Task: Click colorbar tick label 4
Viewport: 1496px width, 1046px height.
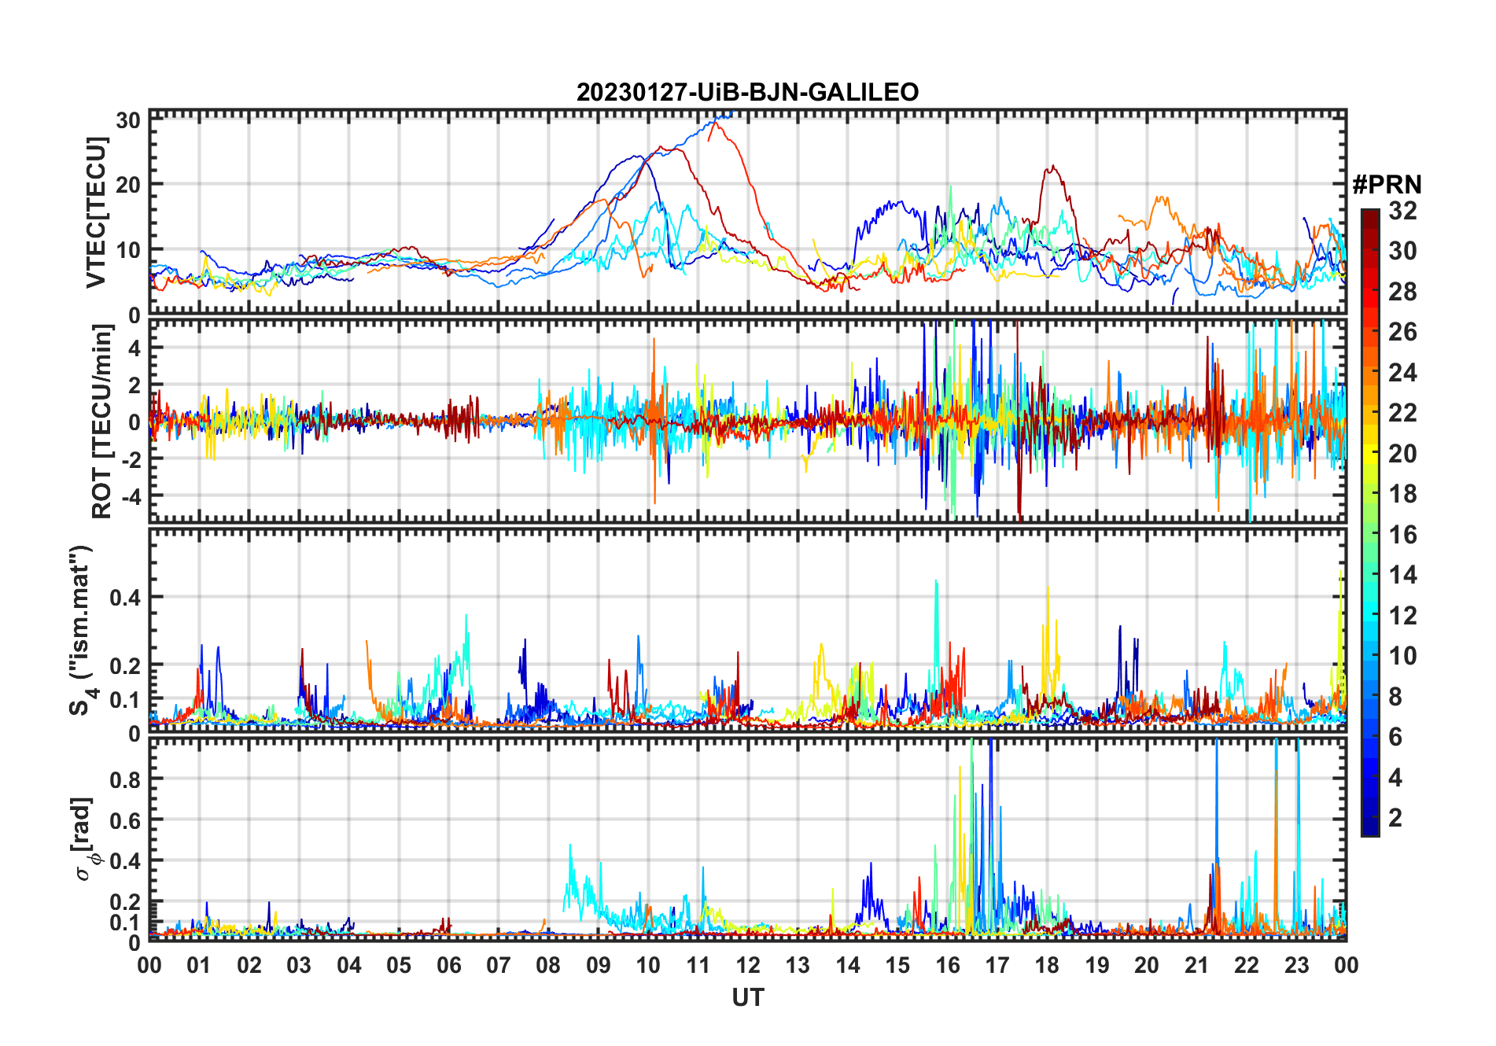Action: coord(1395,778)
